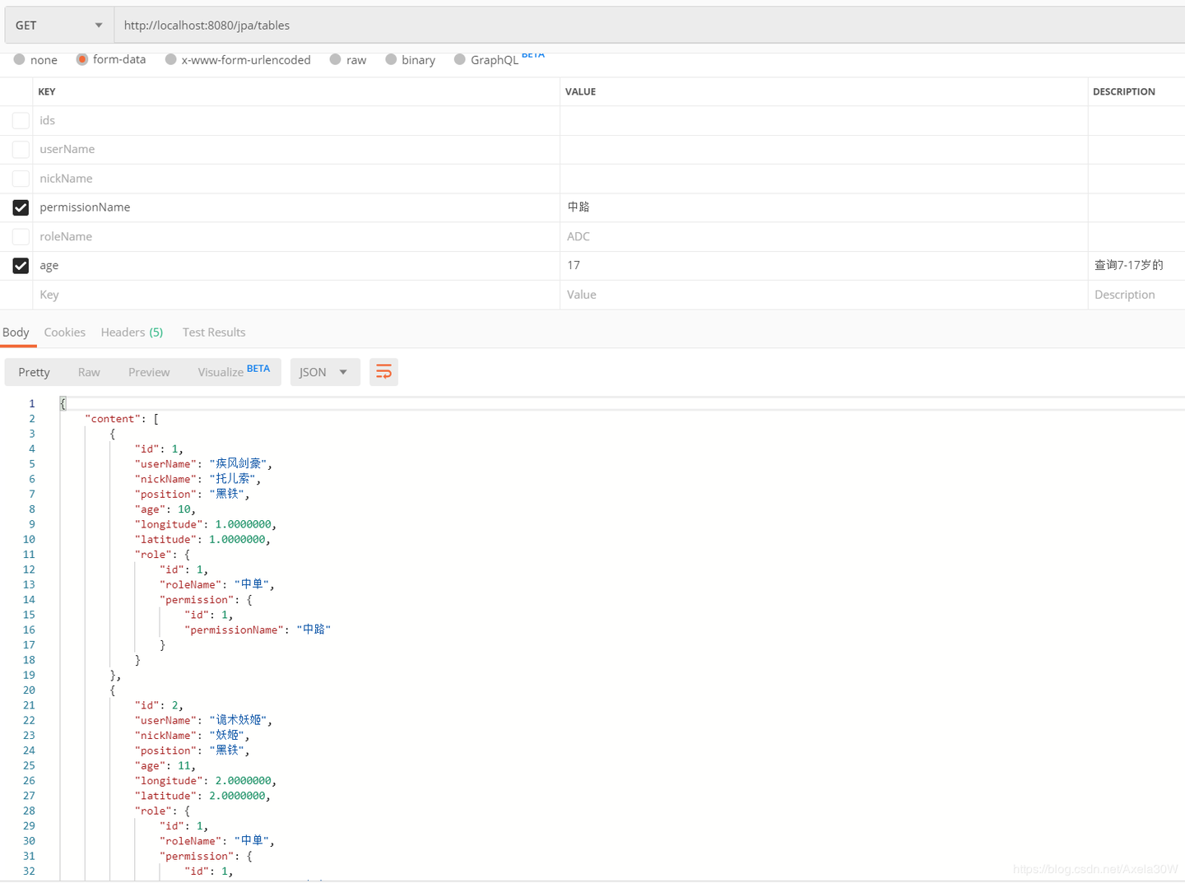Screen dimensions: 1185x883
Task: Open the Test Results tab
Action: pos(214,332)
